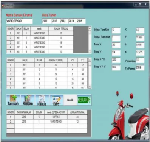Image resolution: width=150 pixels, height=142 pixels.
Task: Click forecast table cell showing 24
Action: (77, 117)
